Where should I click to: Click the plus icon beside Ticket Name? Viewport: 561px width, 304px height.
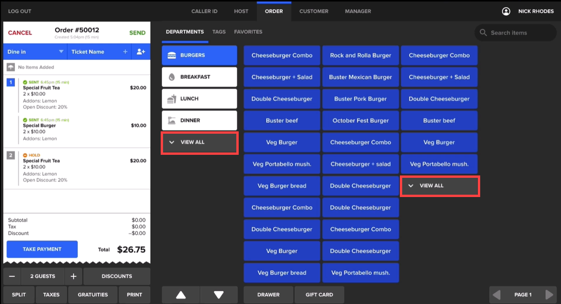[125, 52]
